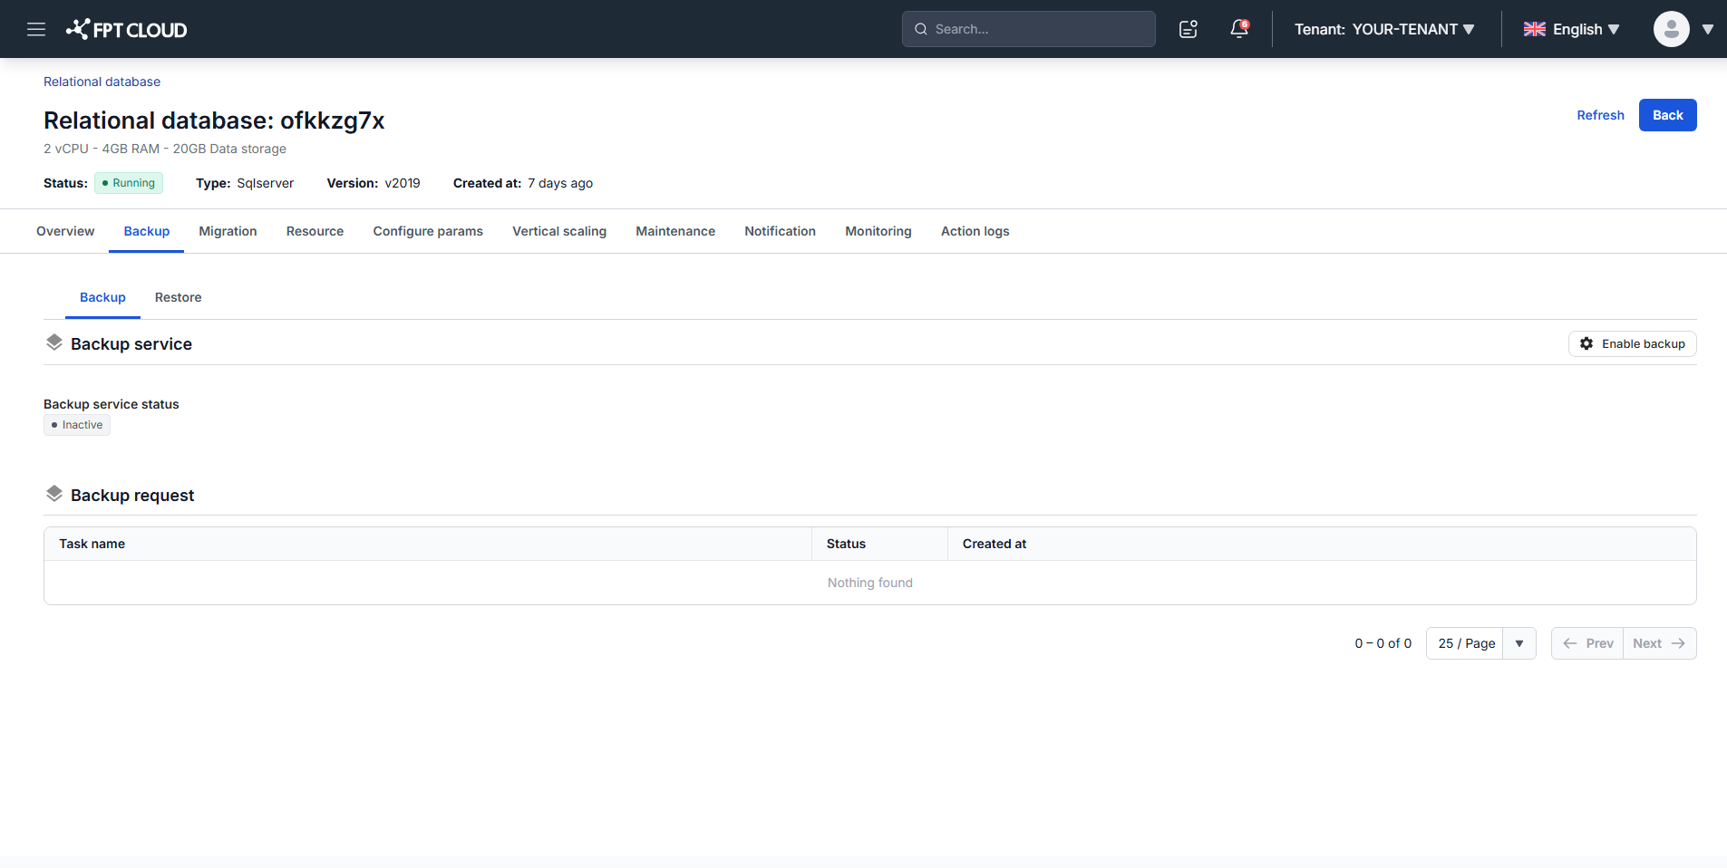Click the Inactive backup status badge

[x=77, y=425]
